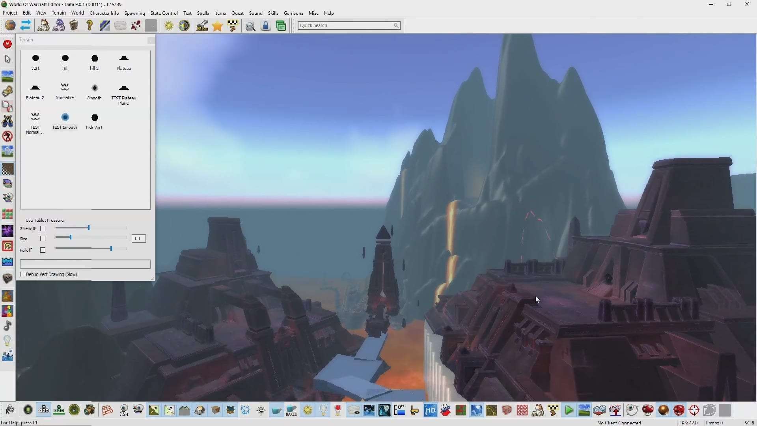757x426 pixels.
Task: Click the red mushroom icon in bottom toolbar
Action: click(648, 411)
